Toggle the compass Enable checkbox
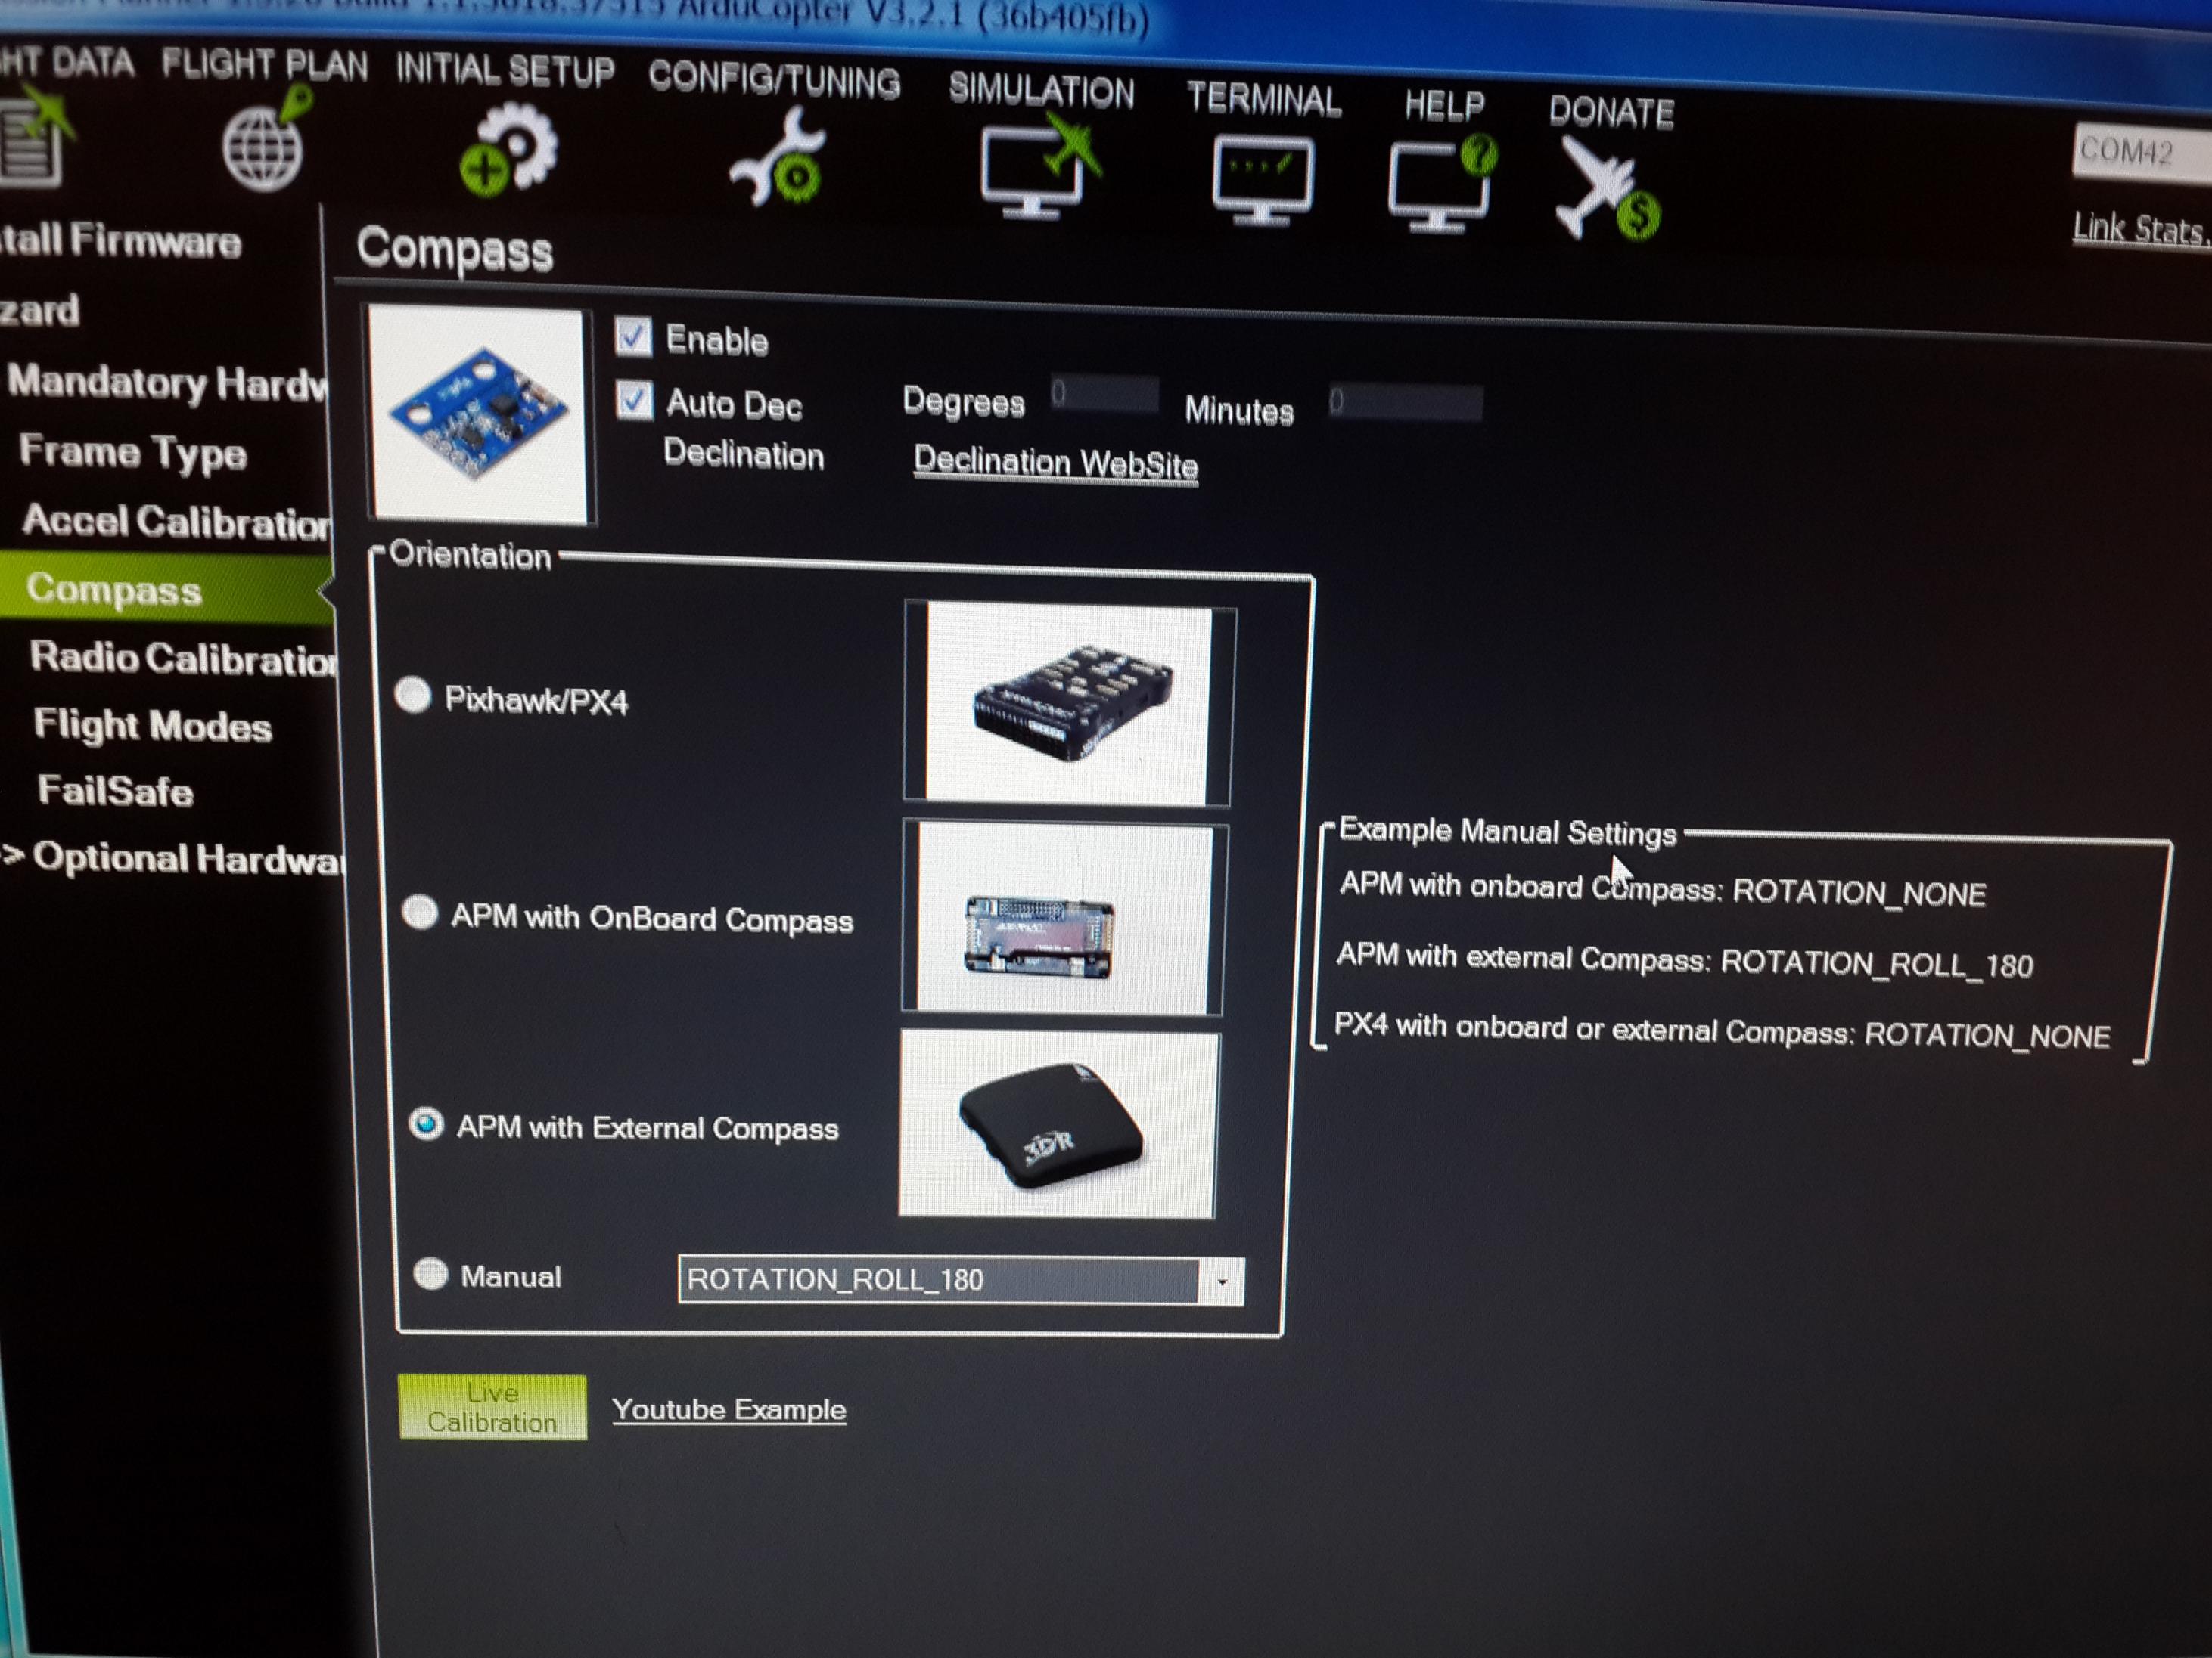 pos(633,336)
